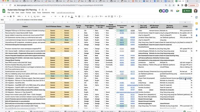Activate the paint format tool
The height and width of the screenshot is (112, 200).
[x=14, y=16]
